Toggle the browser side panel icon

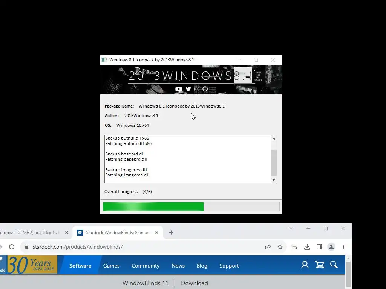[x=319, y=247]
